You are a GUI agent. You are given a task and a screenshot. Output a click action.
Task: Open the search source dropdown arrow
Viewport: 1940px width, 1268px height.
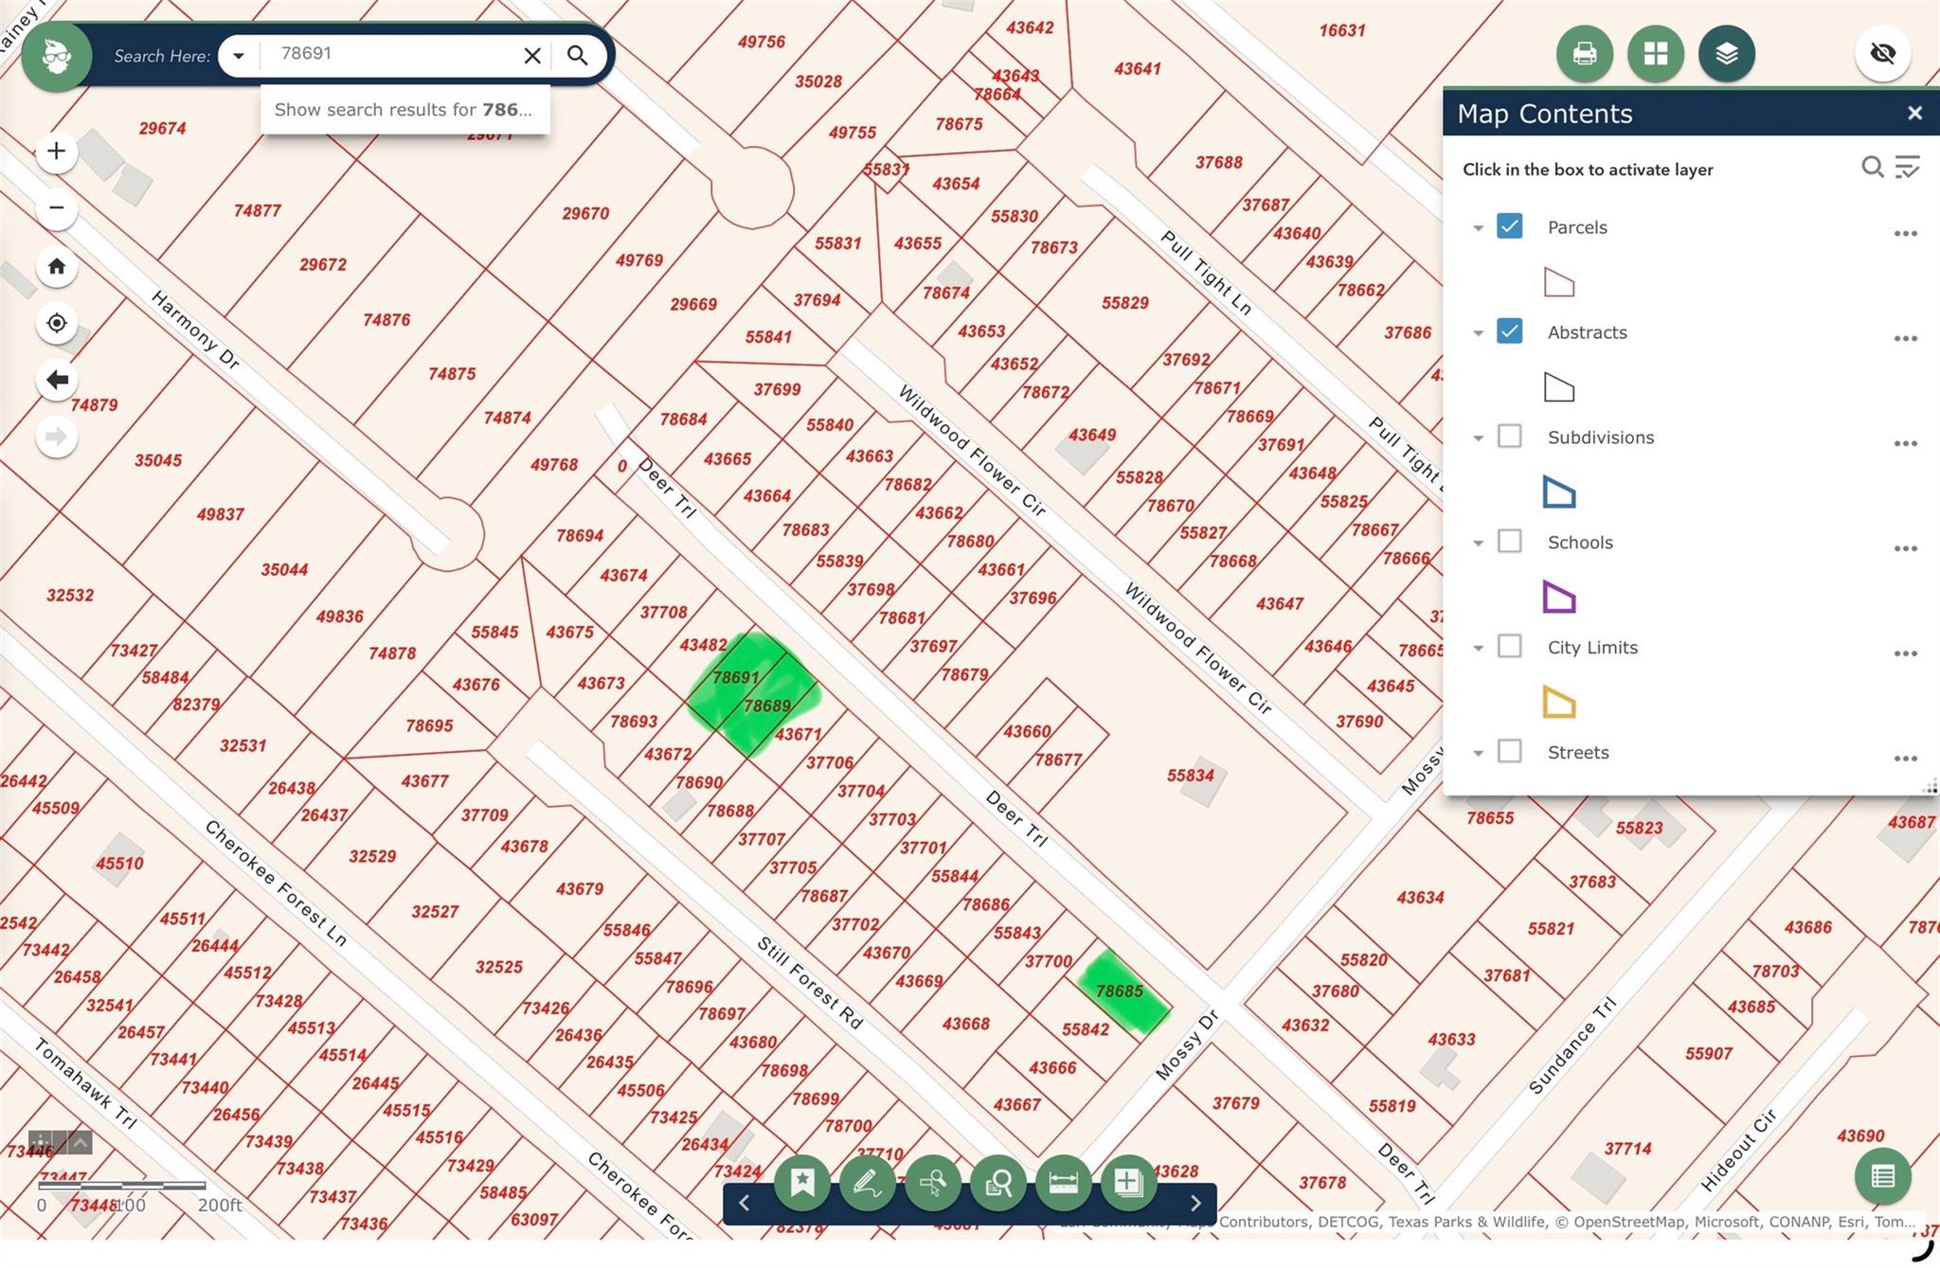tap(239, 56)
